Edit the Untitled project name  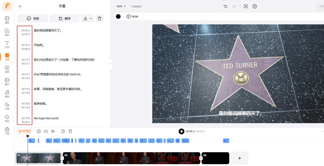click(136, 6)
